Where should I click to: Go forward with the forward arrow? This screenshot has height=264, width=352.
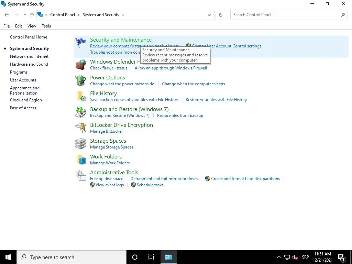coord(16,15)
